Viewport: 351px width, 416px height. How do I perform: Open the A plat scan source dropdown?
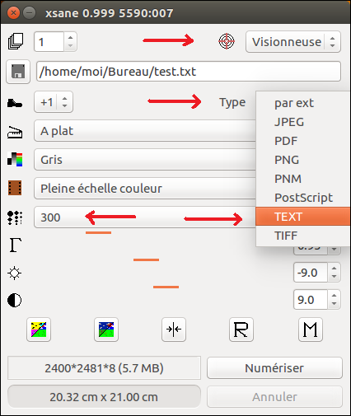click(x=145, y=131)
